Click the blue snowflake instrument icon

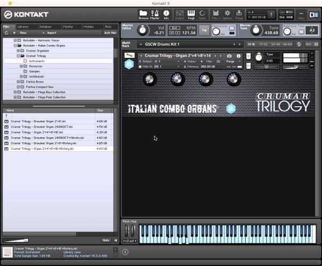coord(129,64)
